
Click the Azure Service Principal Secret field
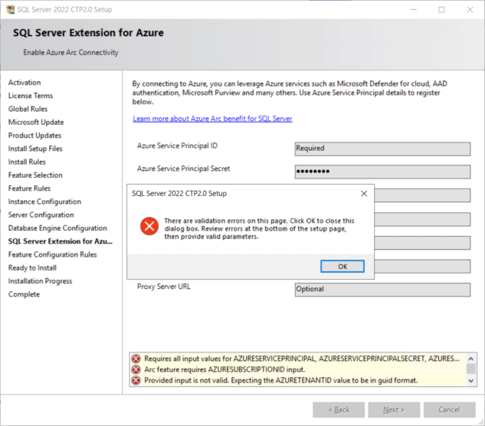coord(382,172)
